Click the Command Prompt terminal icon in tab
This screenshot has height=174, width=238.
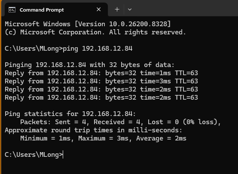[x=12, y=10]
